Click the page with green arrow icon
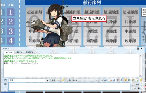The width and height of the screenshot is (146, 93). tap(137, 80)
